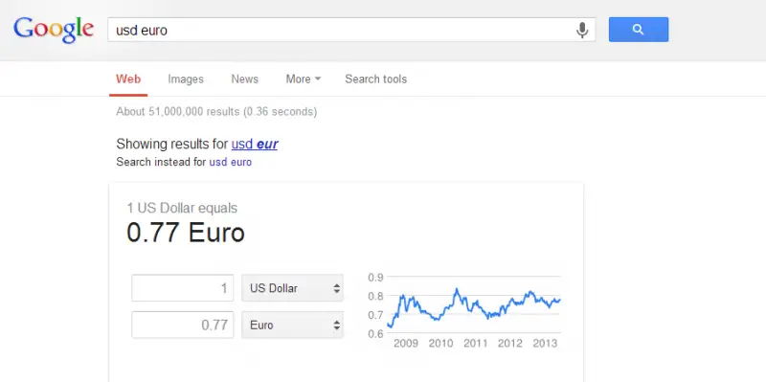Click the 2009 label on chart axis
This screenshot has width=766, height=382.
(406, 344)
